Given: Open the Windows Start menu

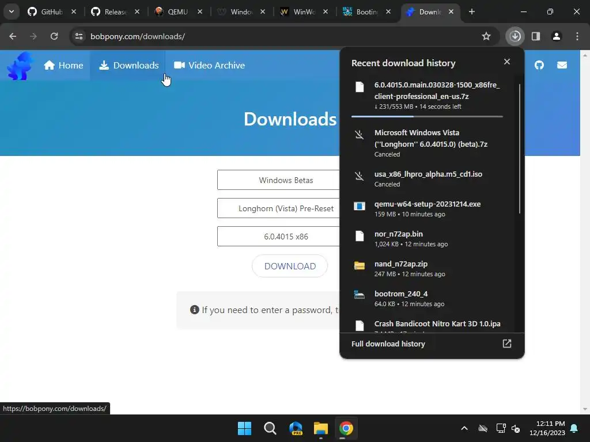Looking at the screenshot, I should (244, 428).
